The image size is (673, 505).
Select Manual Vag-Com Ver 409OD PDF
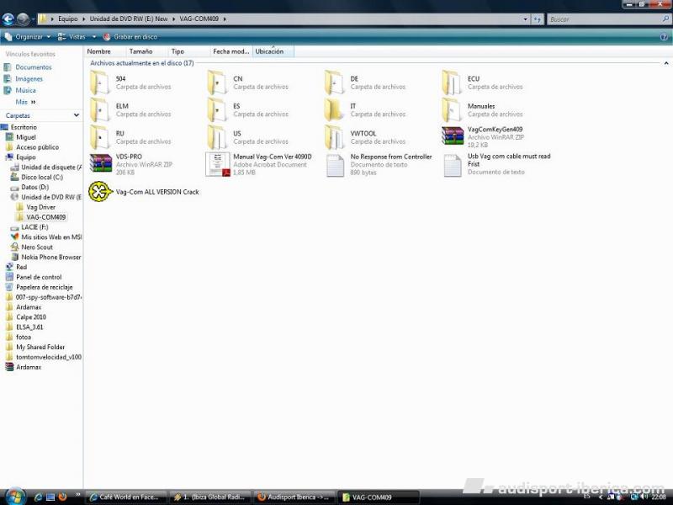pos(260,164)
